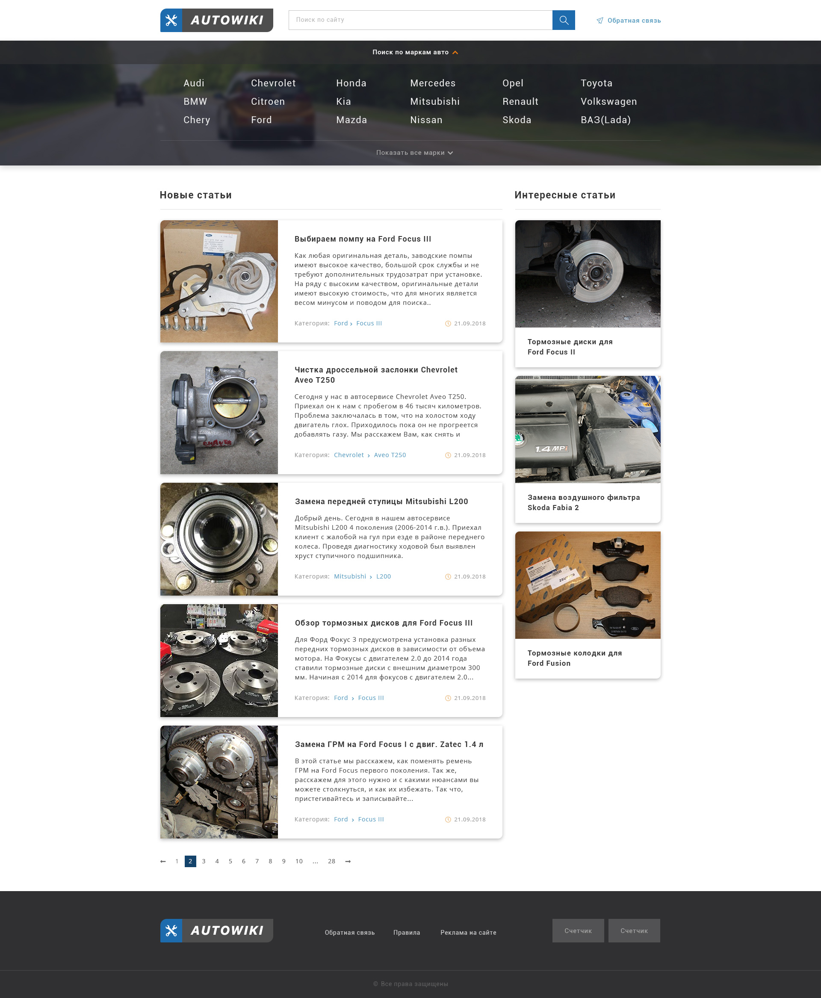
Task: Open the Aveo T250 category link
Action: point(390,455)
